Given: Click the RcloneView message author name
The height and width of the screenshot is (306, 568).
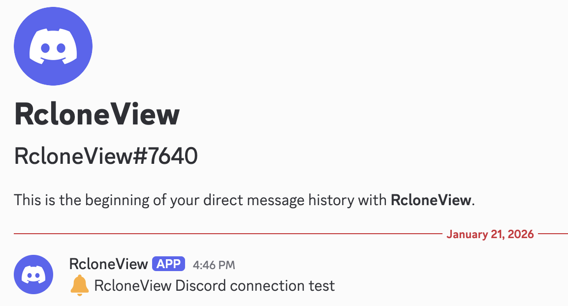Looking at the screenshot, I should tap(109, 264).
